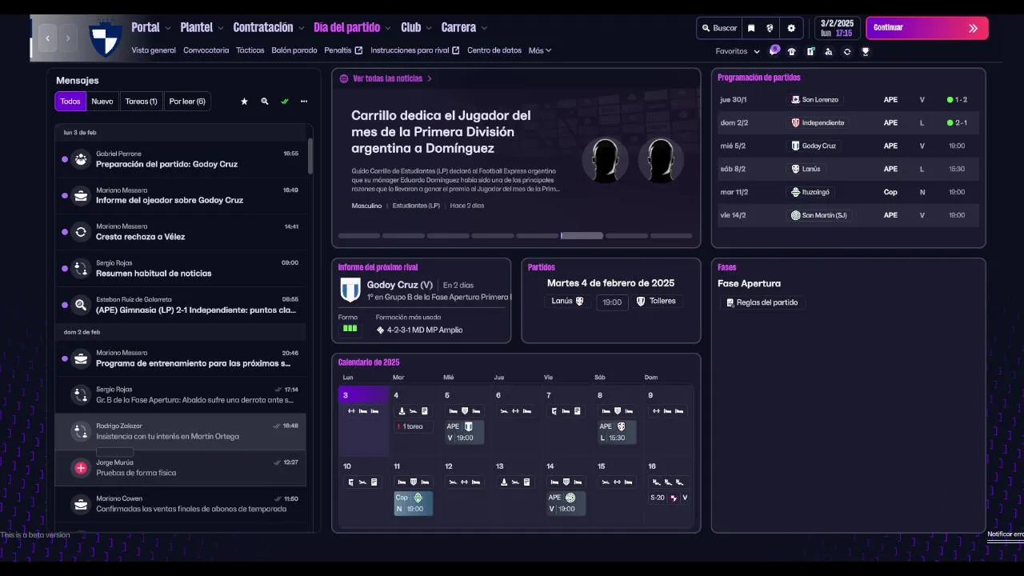Open the shirt shortcut icon

(x=792, y=51)
